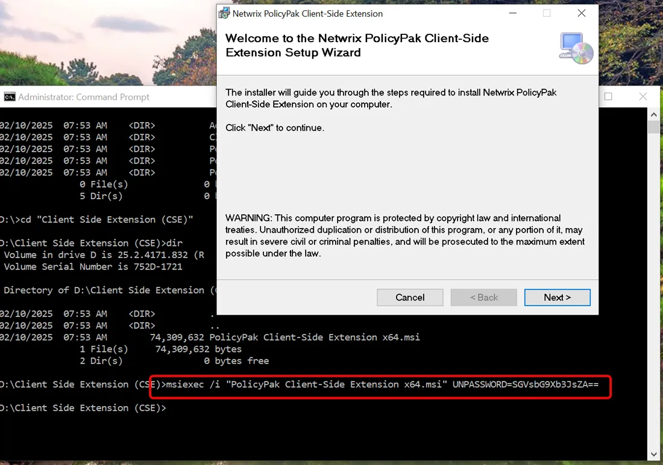663x465 pixels.
Task: Click the vertical scrollbar thumb
Action: tap(653, 128)
